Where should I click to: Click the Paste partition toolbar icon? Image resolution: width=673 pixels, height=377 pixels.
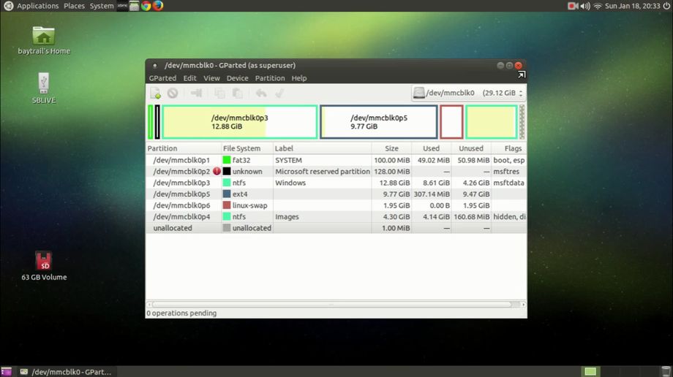pyautogui.click(x=237, y=94)
